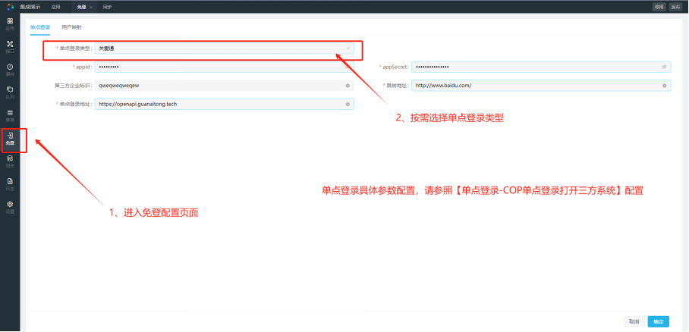
Task: Click into the qweqweqweqew enterprise ID field
Action: click(x=224, y=86)
